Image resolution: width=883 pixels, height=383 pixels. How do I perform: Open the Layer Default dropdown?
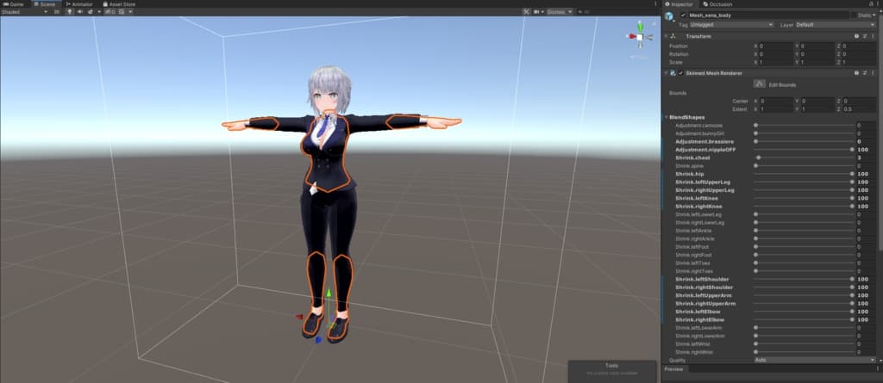click(x=836, y=25)
